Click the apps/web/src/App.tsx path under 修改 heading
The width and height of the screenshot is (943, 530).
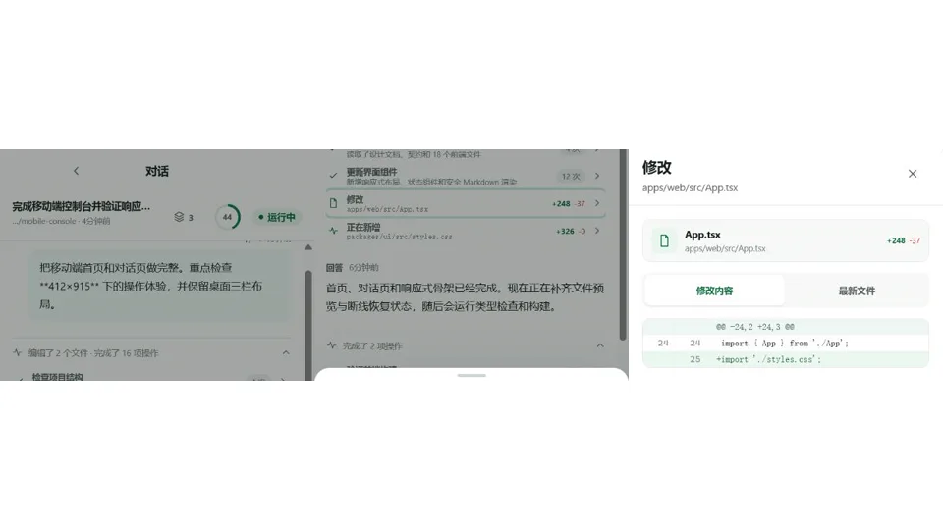click(x=690, y=187)
